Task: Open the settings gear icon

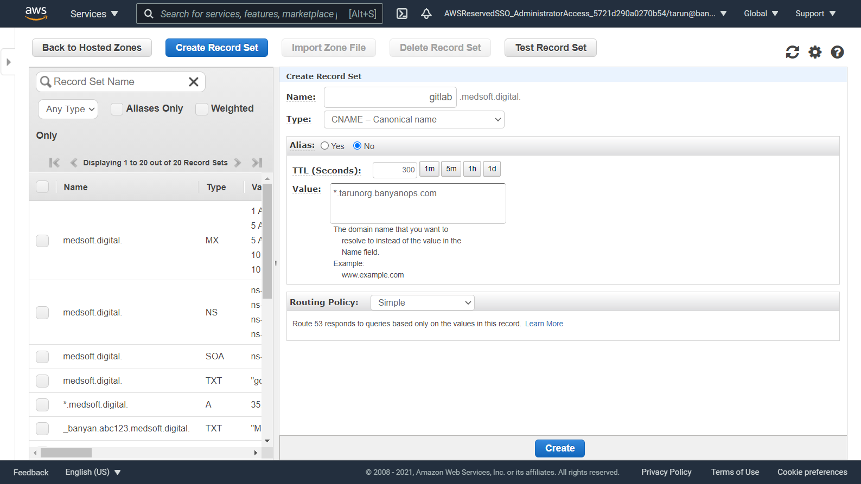Action: click(x=815, y=52)
